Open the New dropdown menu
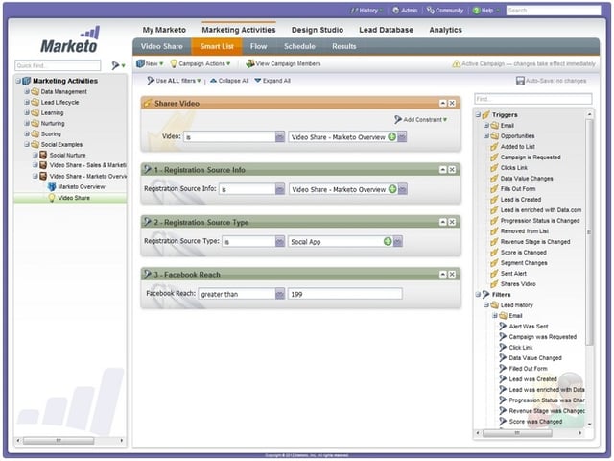The width and height of the screenshot is (614, 461). 150,63
